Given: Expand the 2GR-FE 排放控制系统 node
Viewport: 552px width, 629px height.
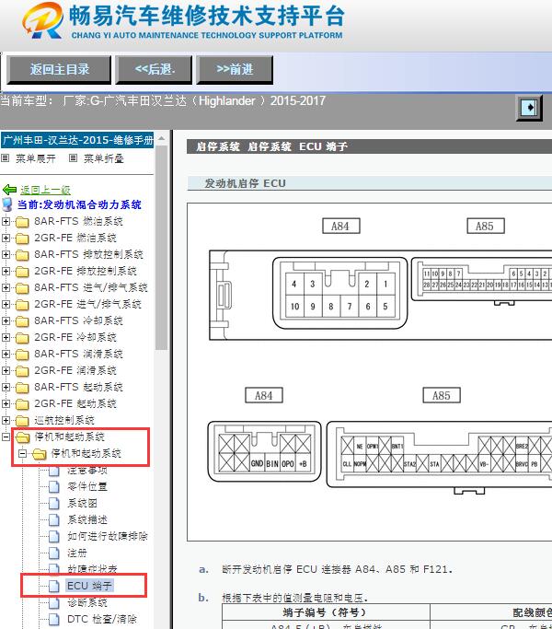Looking at the screenshot, I should coord(6,271).
